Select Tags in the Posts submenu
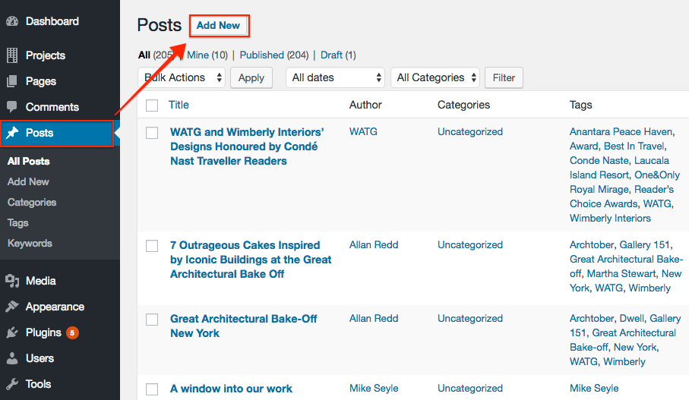This screenshot has height=400, width=689. pyautogui.click(x=18, y=222)
